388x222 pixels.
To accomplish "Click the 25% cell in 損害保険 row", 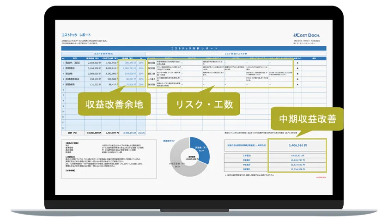I will (141, 85).
